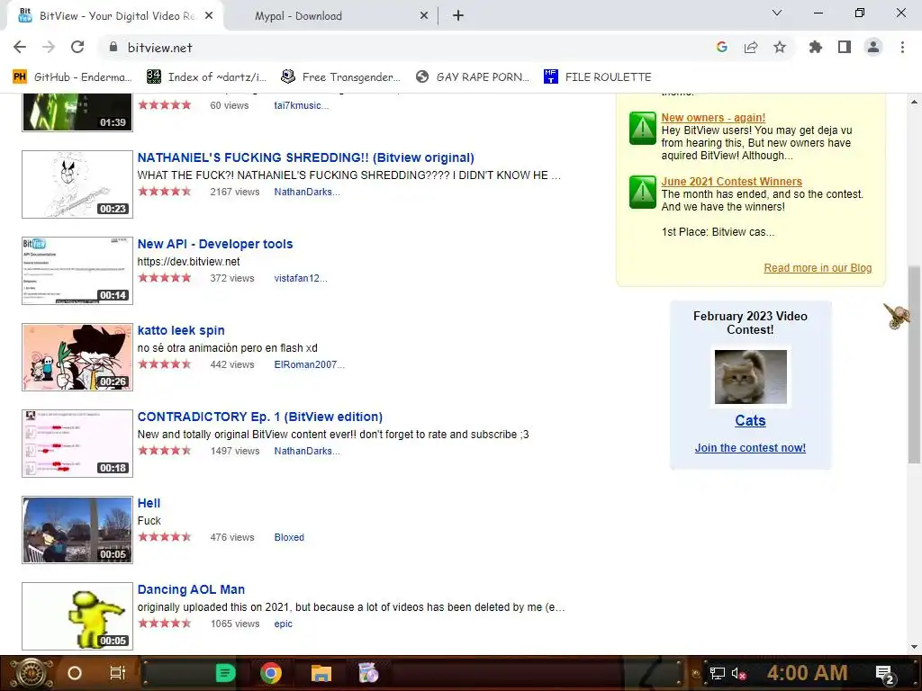922x691 pixels.
Task: Click the CONTRADICTORY thumbnail 00:18
Action: pyautogui.click(x=77, y=443)
